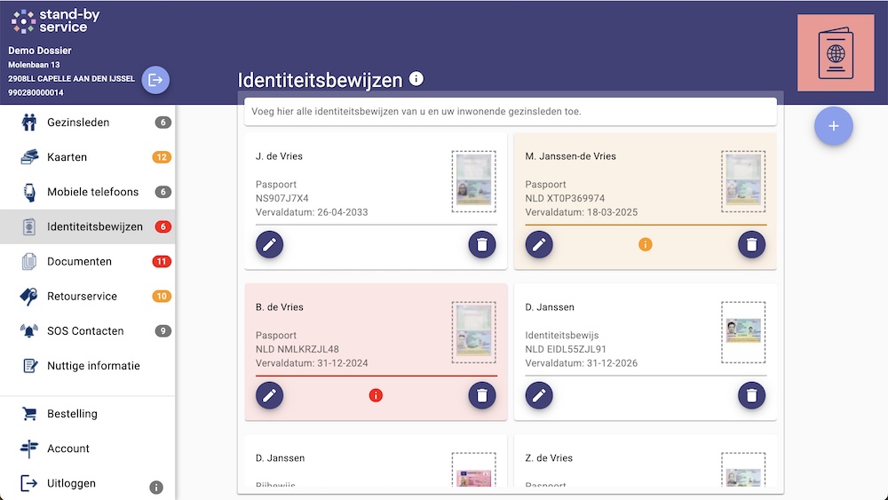Screen dimensions: 888x500
Task: Click the Identiteitsbewijzen red badge 6
Action: pos(163,226)
